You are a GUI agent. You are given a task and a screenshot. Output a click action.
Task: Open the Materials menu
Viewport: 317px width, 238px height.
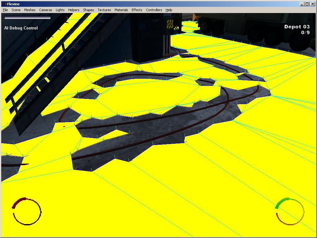coord(121,10)
